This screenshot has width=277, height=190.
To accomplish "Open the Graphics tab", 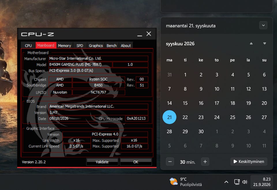I will click(x=96, y=46).
